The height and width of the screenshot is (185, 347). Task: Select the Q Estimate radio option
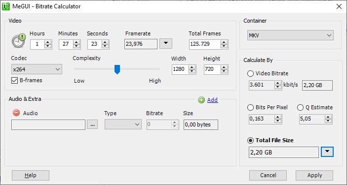[300, 108]
